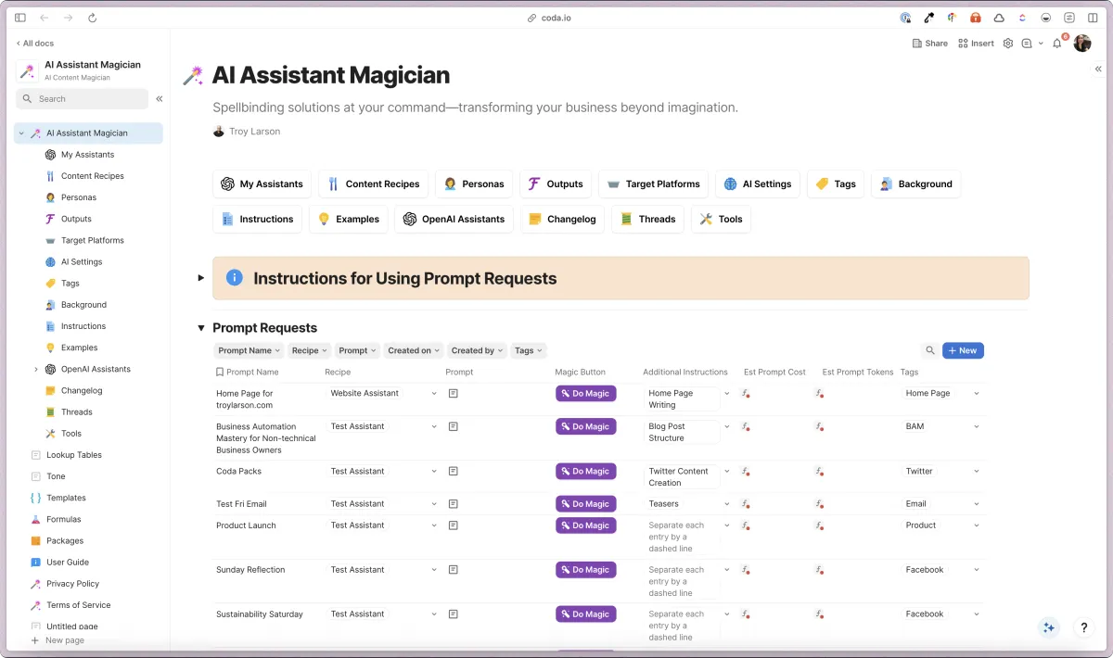Open Target Platforms in the sidebar
Image resolution: width=1113 pixels, height=658 pixels.
92,240
